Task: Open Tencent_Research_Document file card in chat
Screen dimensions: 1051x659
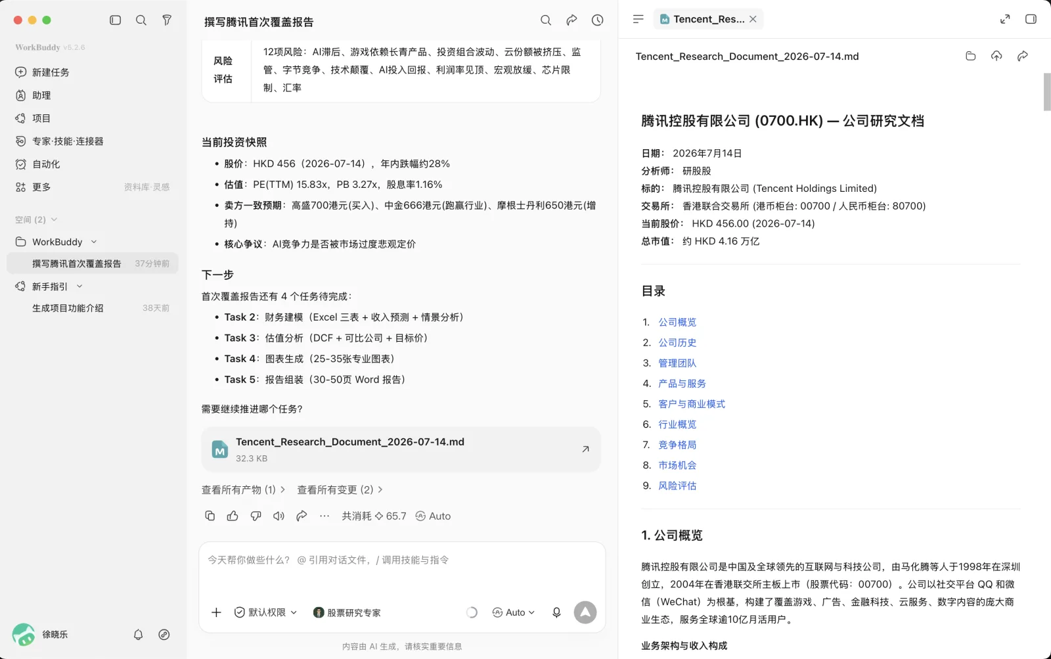Action: point(401,449)
